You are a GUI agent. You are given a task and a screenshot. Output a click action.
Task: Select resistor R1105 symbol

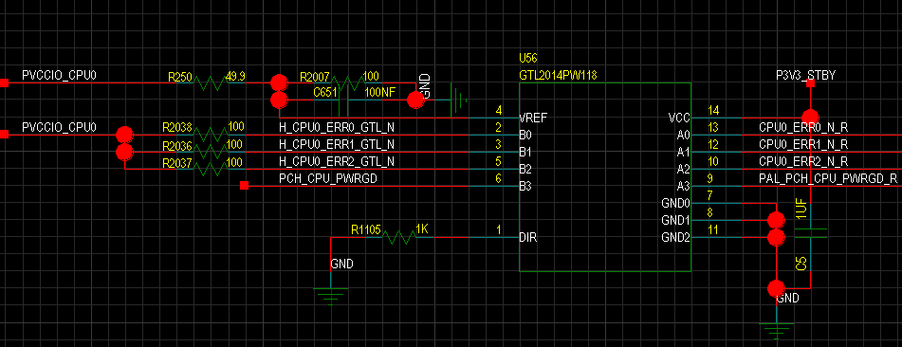(x=399, y=237)
